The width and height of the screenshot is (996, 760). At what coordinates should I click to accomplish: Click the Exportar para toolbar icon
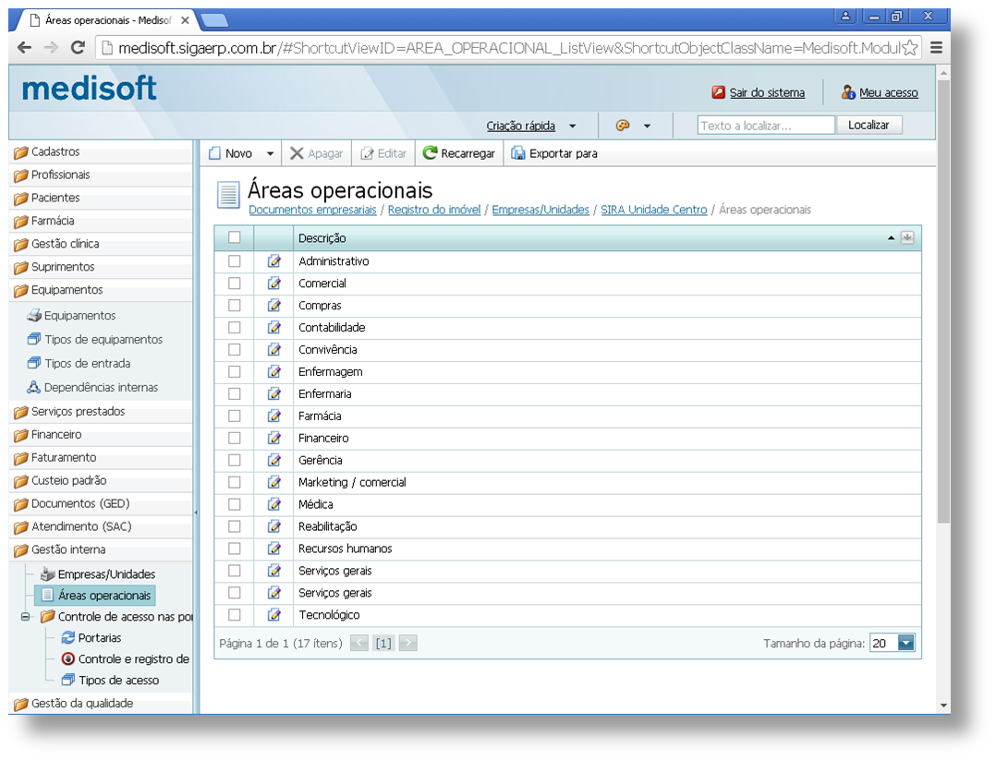[518, 153]
